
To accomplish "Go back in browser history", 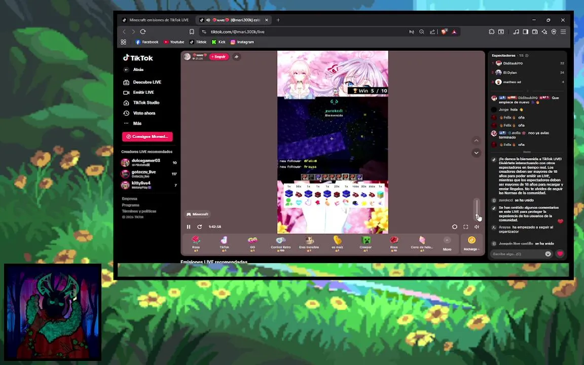I will point(124,31).
